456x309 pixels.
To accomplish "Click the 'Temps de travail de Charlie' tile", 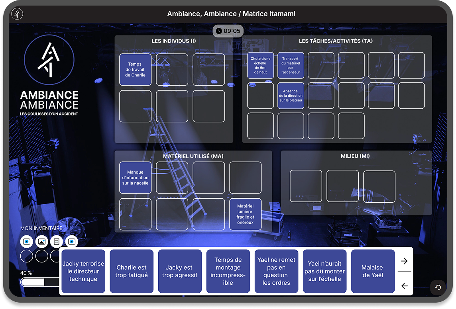I will click(x=135, y=70).
